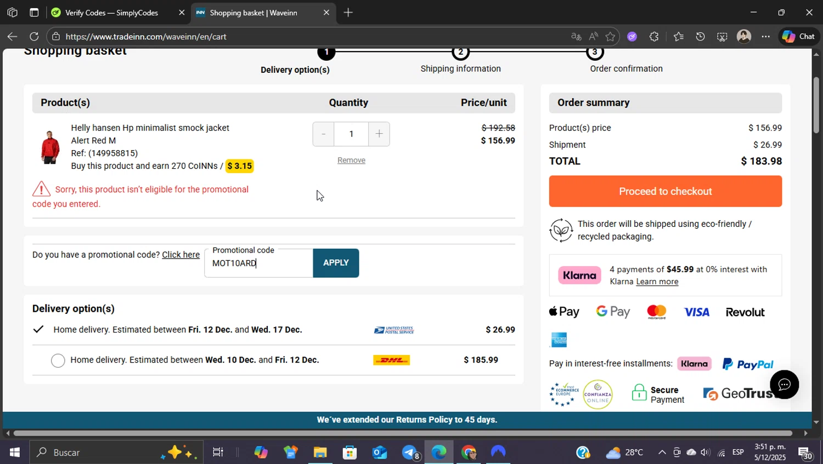Image resolution: width=823 pixels, height=464 pixels.
Task: Click the browser back arrow
Action: pyautogui.click(x=12, y=37)
